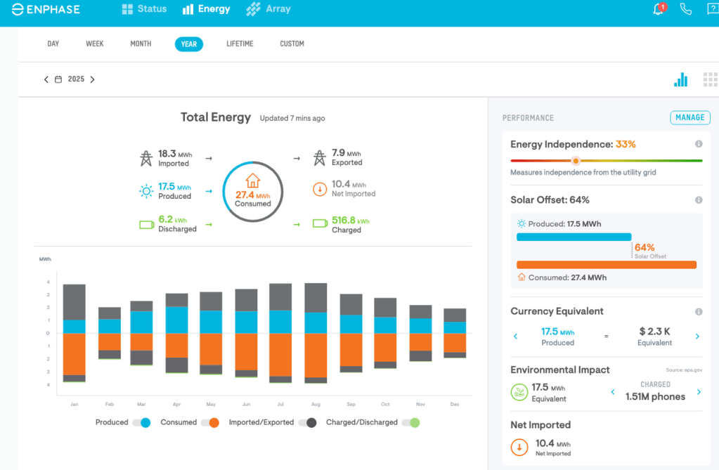719x470 pixels.
Task: Open the Array tab
Action: pos(268,9)
